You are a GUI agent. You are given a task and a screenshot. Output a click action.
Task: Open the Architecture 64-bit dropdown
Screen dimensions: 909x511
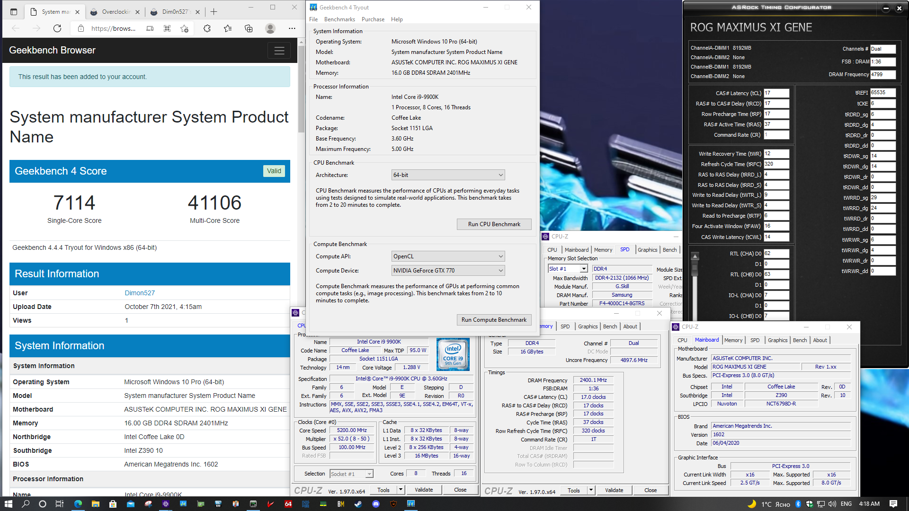[448, 175]
